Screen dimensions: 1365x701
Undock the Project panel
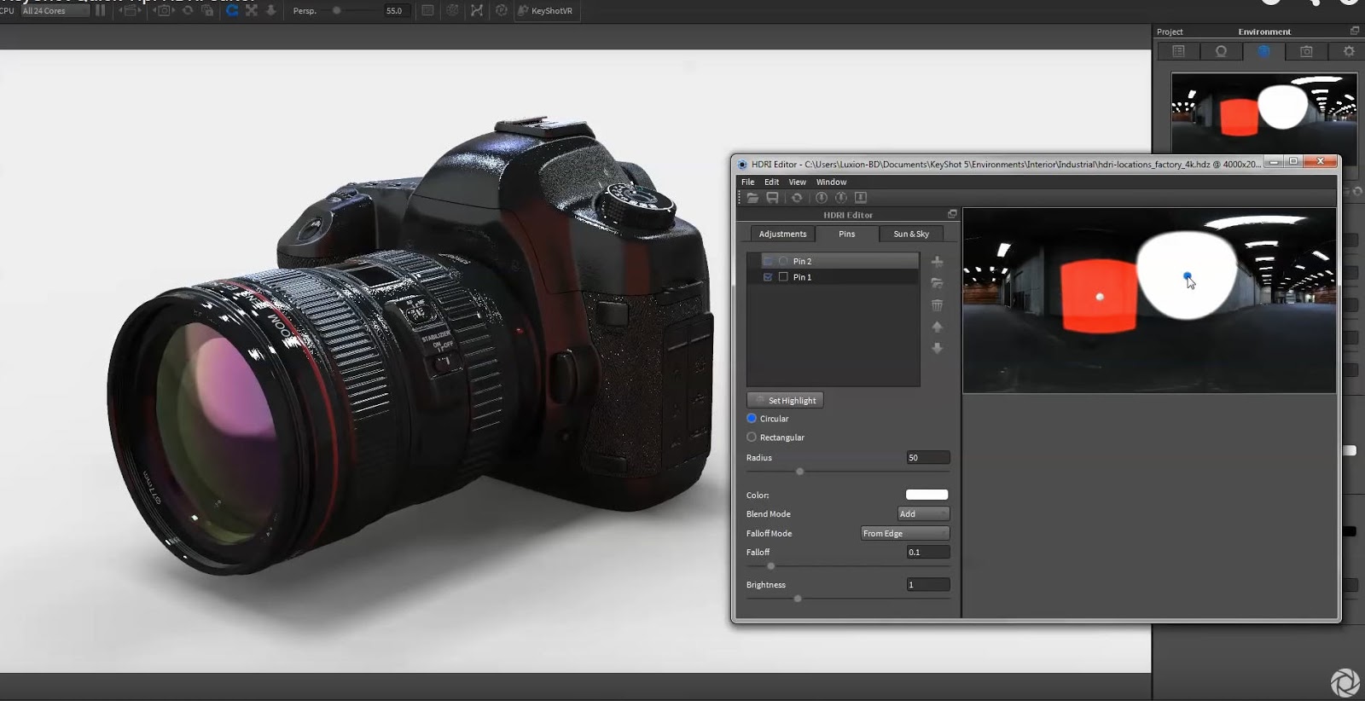click(x=1354, y=31)
